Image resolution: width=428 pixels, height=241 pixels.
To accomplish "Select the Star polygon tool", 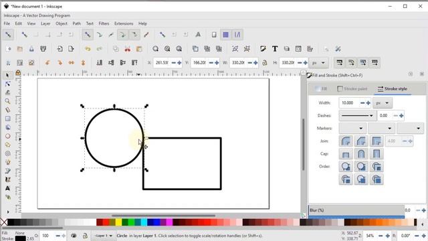I will (7, 145).
